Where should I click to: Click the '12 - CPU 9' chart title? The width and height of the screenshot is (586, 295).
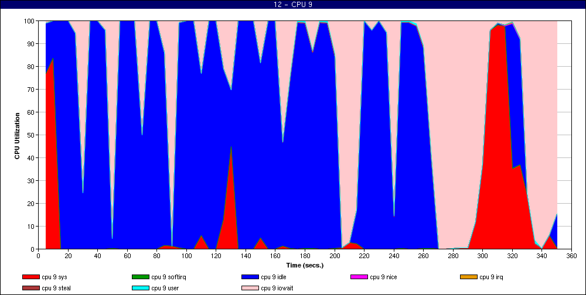pos(293,5)
